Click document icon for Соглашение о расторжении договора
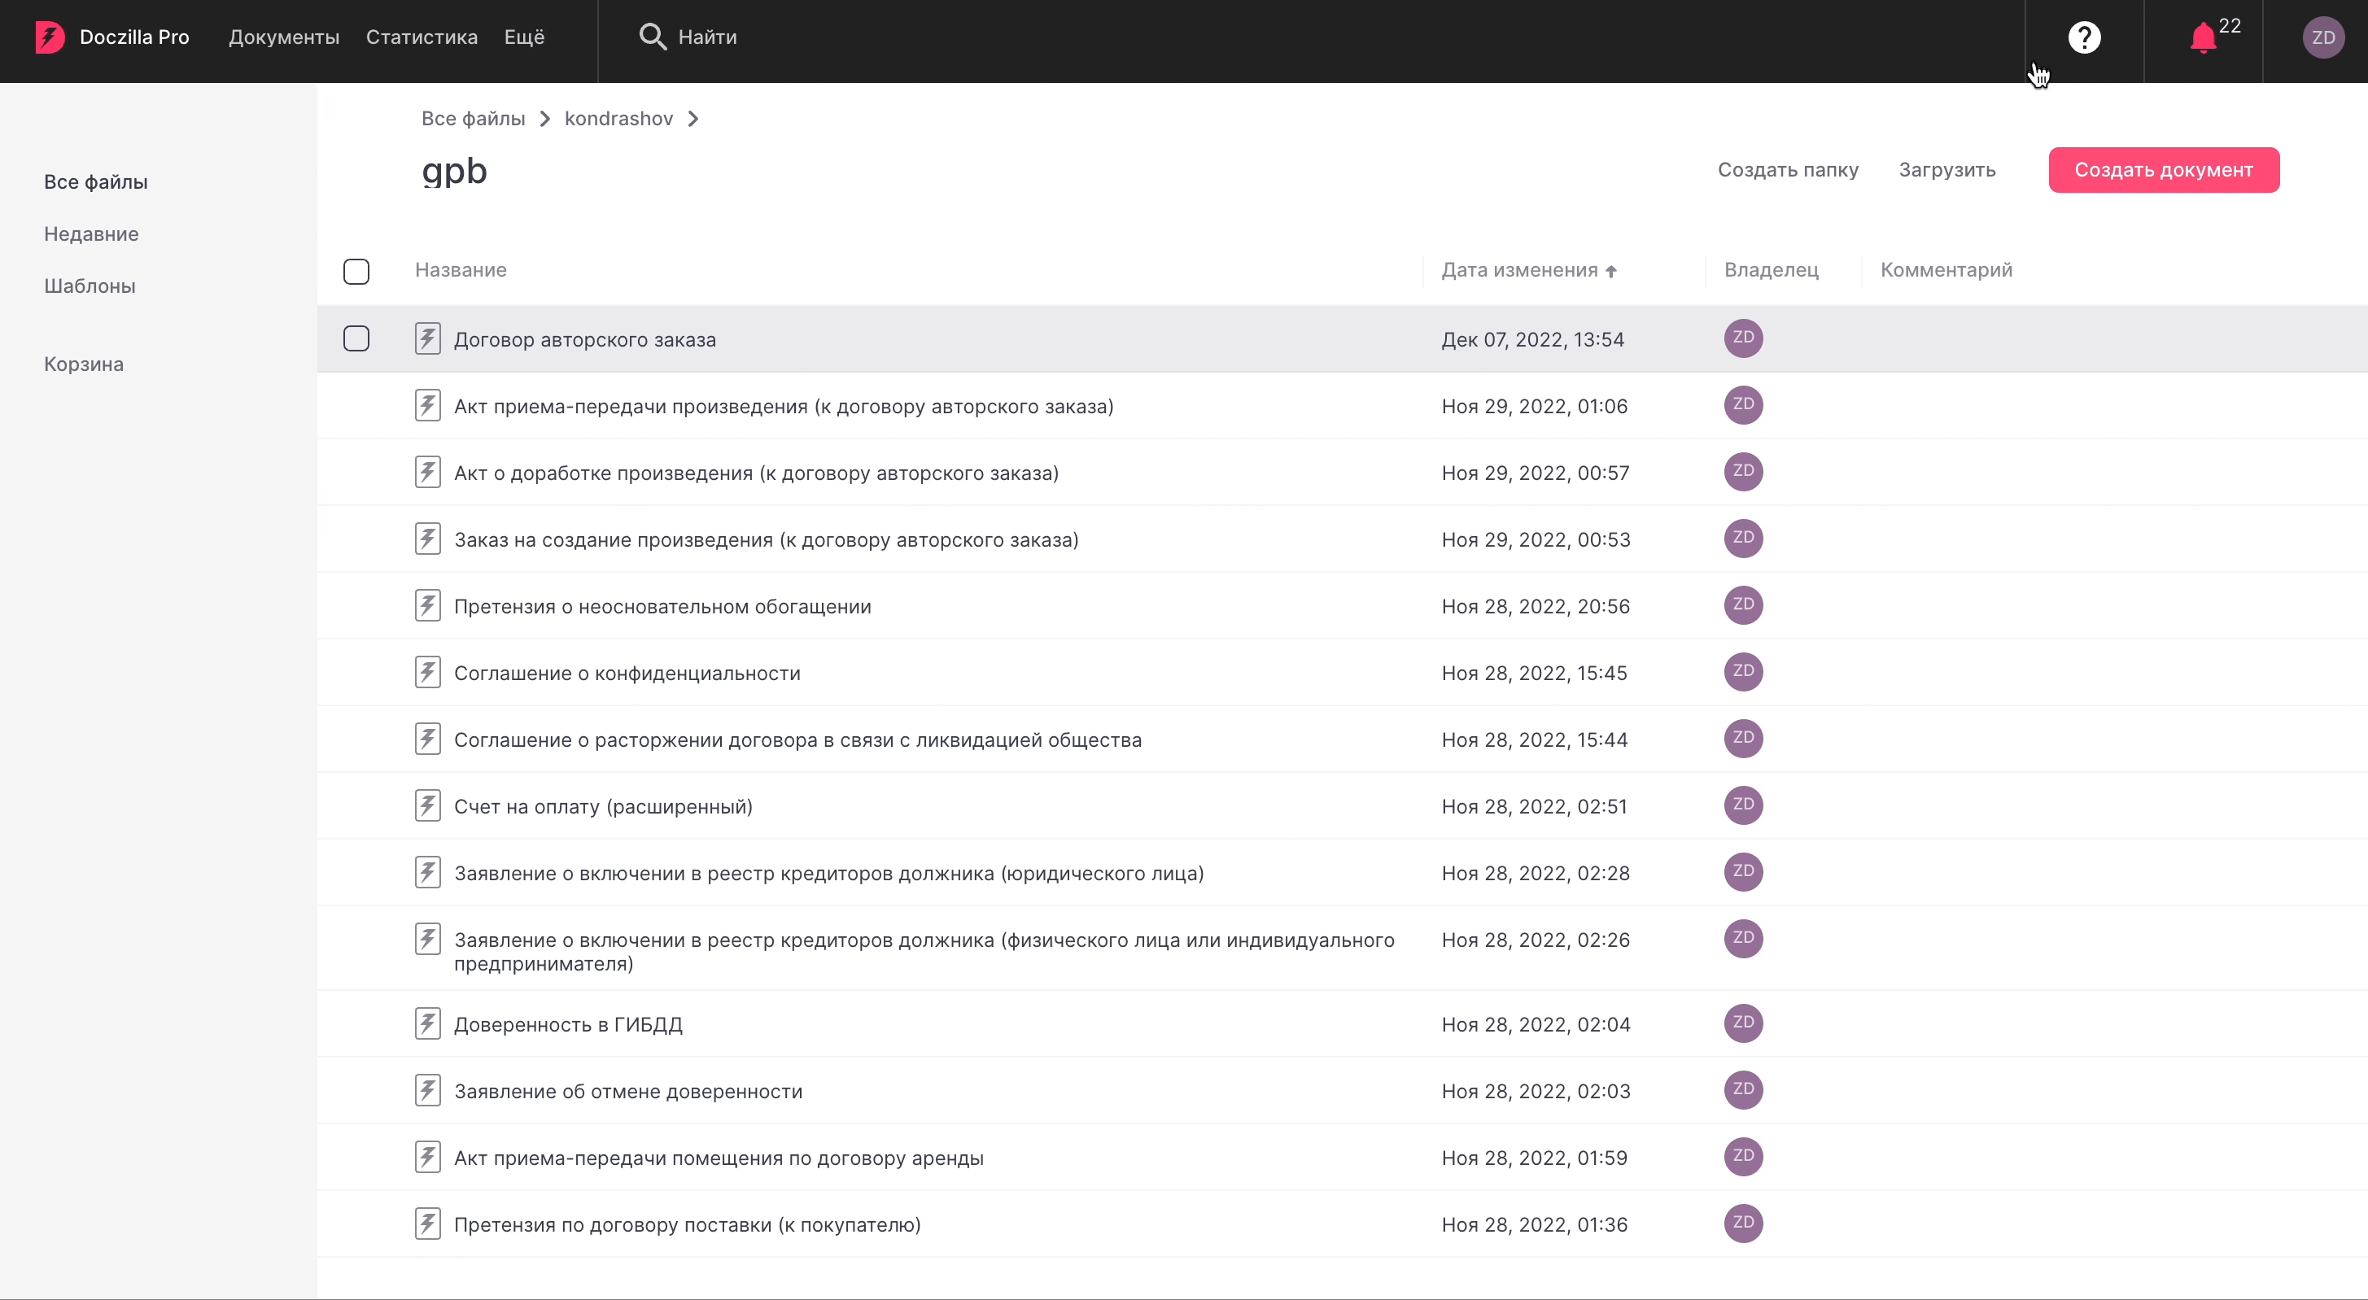The width and height of the screenshot is (2368, 1300). point(427,739)
